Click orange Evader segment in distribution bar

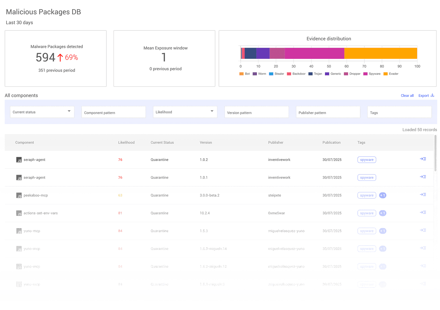(x=381, y=53)
